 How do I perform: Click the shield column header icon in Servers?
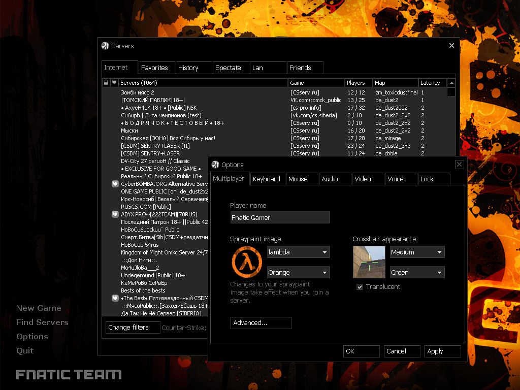tap(114, 83)
